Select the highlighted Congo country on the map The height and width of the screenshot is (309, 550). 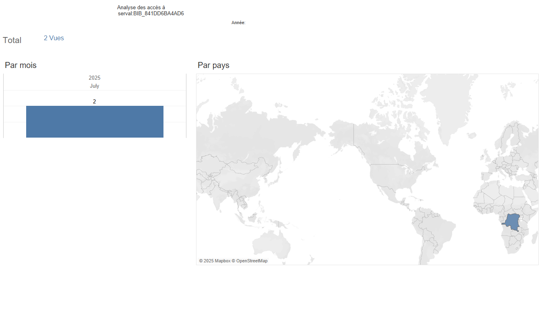[512, 222]
